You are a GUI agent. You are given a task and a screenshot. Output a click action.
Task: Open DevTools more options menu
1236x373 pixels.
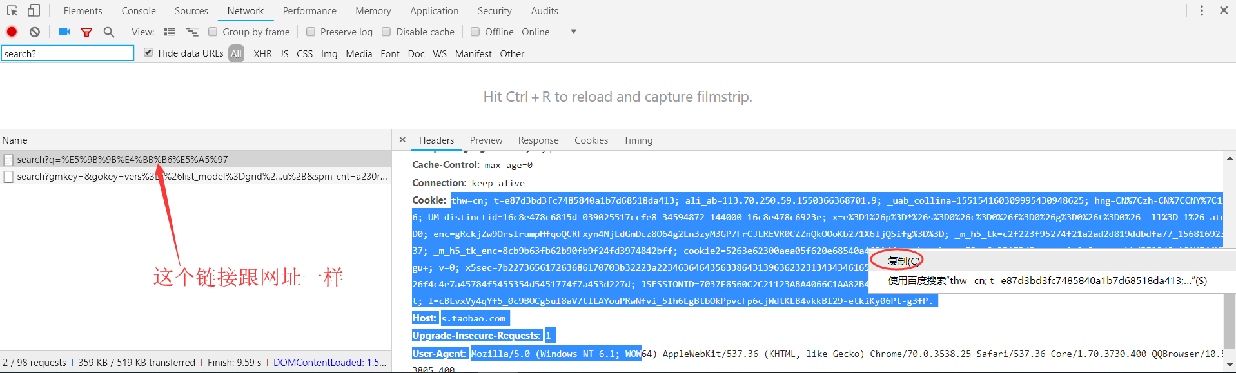pos(1201,10)
